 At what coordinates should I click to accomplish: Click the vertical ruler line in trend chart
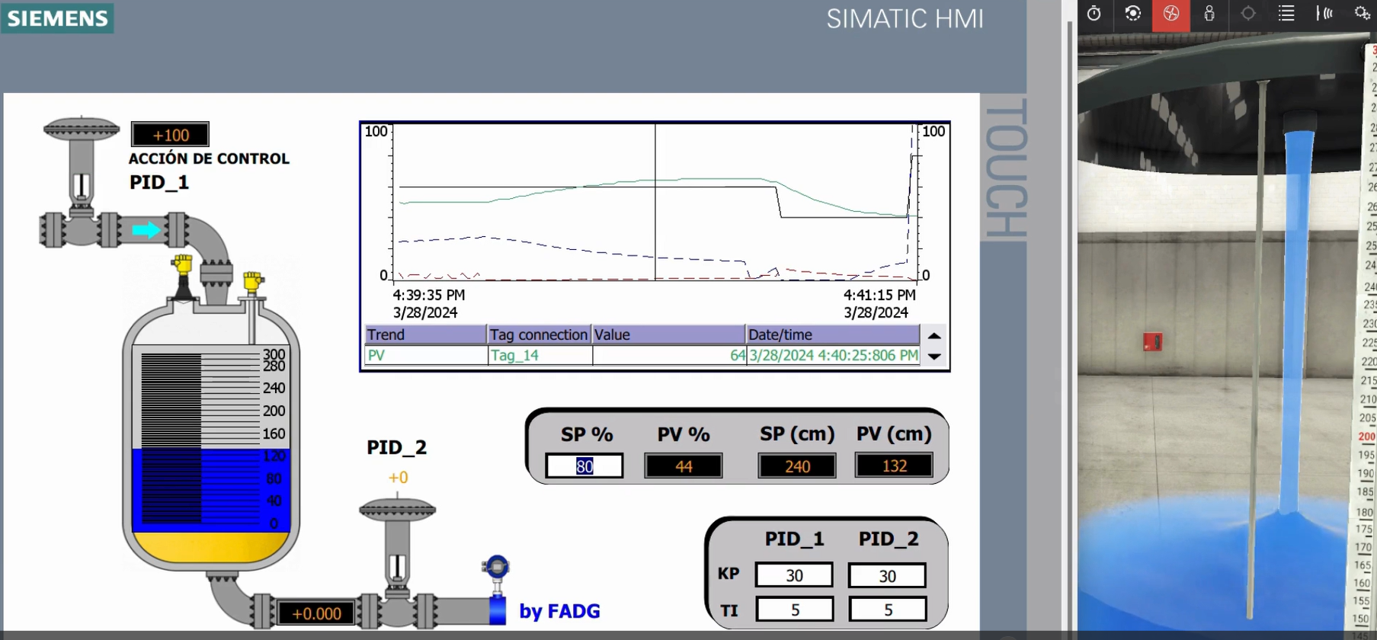[x=655, y=202]
